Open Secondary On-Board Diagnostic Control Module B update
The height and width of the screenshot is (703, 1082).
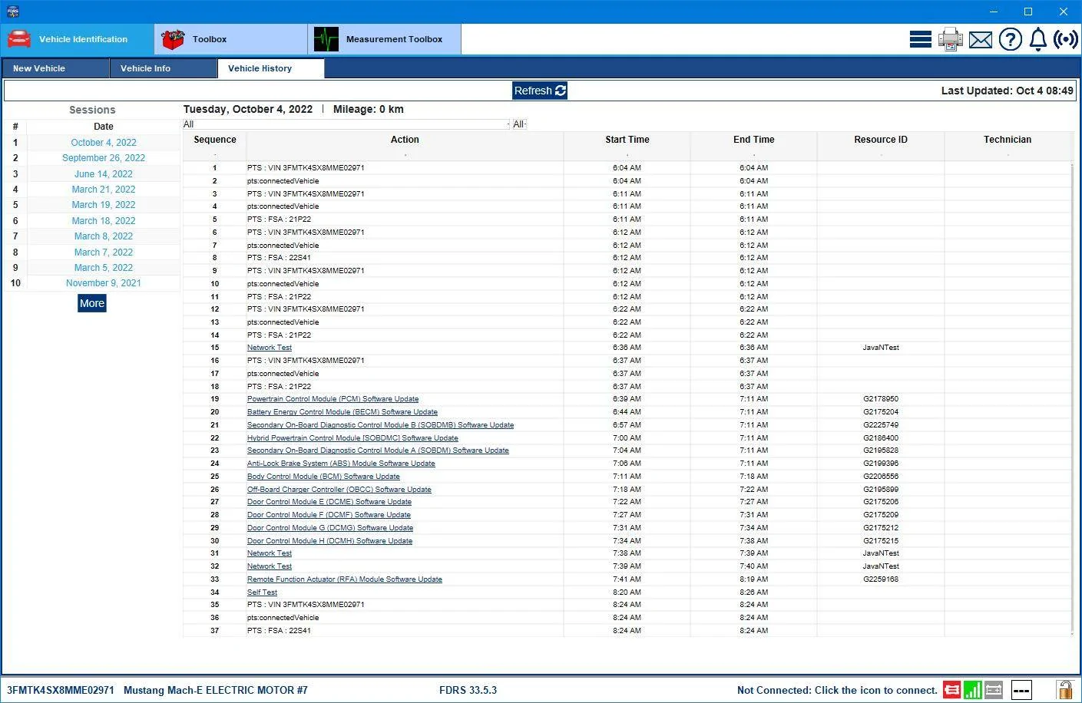click(x=381, y=425)
